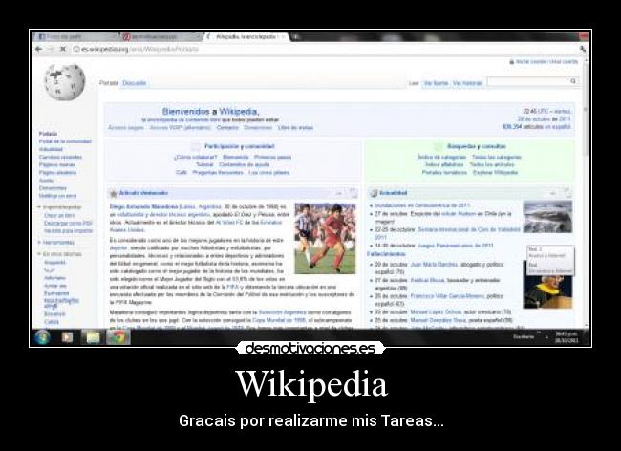Open Versión para imprimir link
This screenshot has width=621, height=451.
tap(68, 230)
